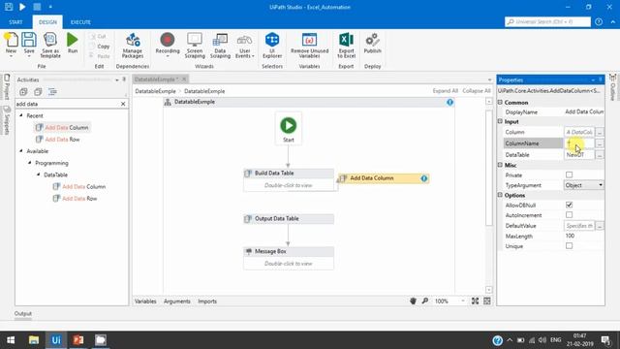Image resolution: width=620 pixels, height=349 pixels.
Task: Click Remove Unused Variables
Action: tap(309, 46)
